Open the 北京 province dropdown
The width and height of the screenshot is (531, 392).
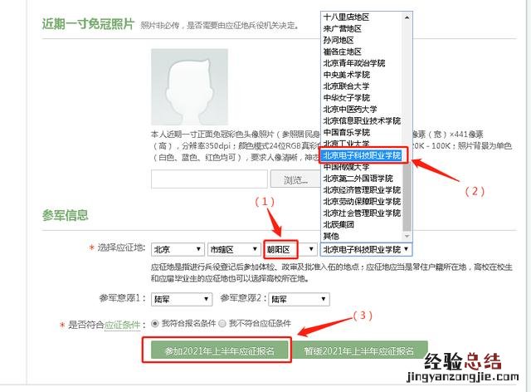click(x=178, y=250)
